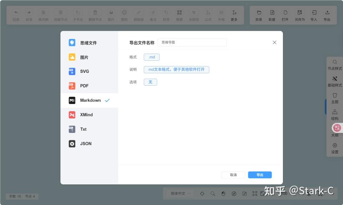Image resolution: width=343 pixels, height=205 pixels.
Task: Open the 简体中文 language dropdown
Action: point(180,194)
